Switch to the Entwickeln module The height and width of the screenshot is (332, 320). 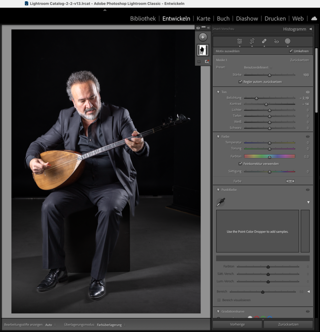pyautogui.click(x=176, y=18)
